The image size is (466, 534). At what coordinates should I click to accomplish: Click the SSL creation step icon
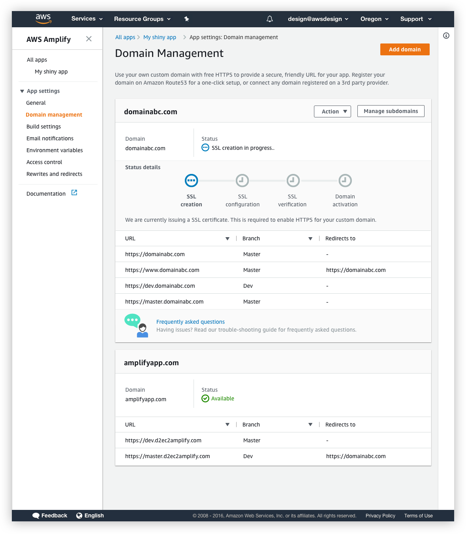click(192, 181)
